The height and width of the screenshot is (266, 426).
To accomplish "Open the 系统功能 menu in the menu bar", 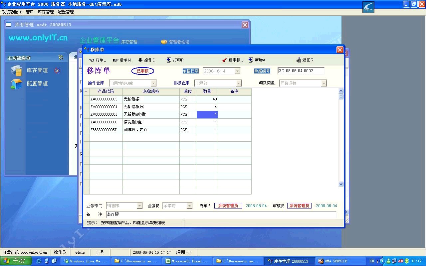I will [12, 12].
